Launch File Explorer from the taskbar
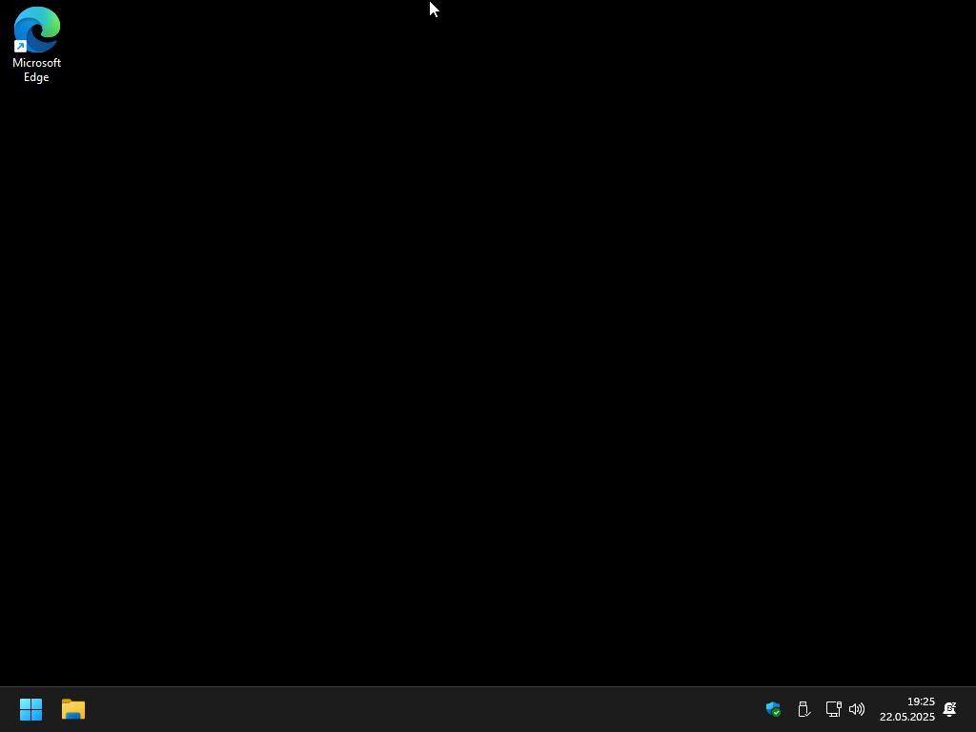This screenshot has width=976, height=732. coord(73,709)
